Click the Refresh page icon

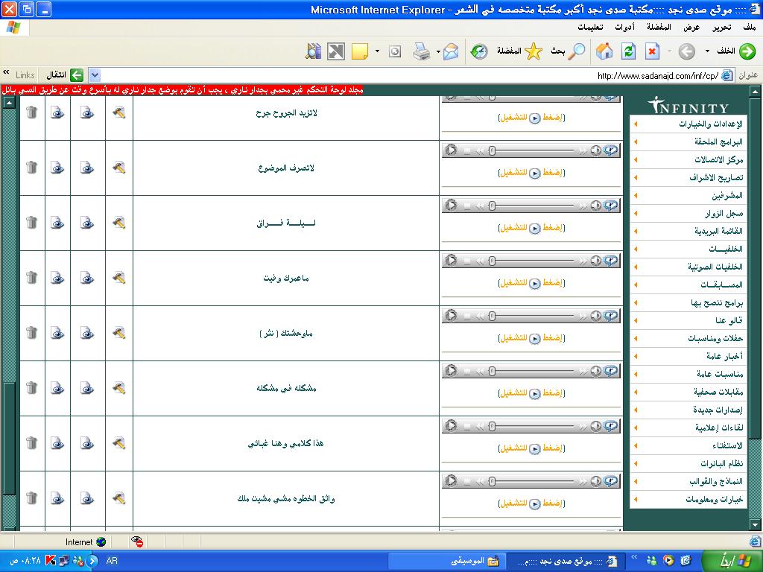tap(628, 51)
